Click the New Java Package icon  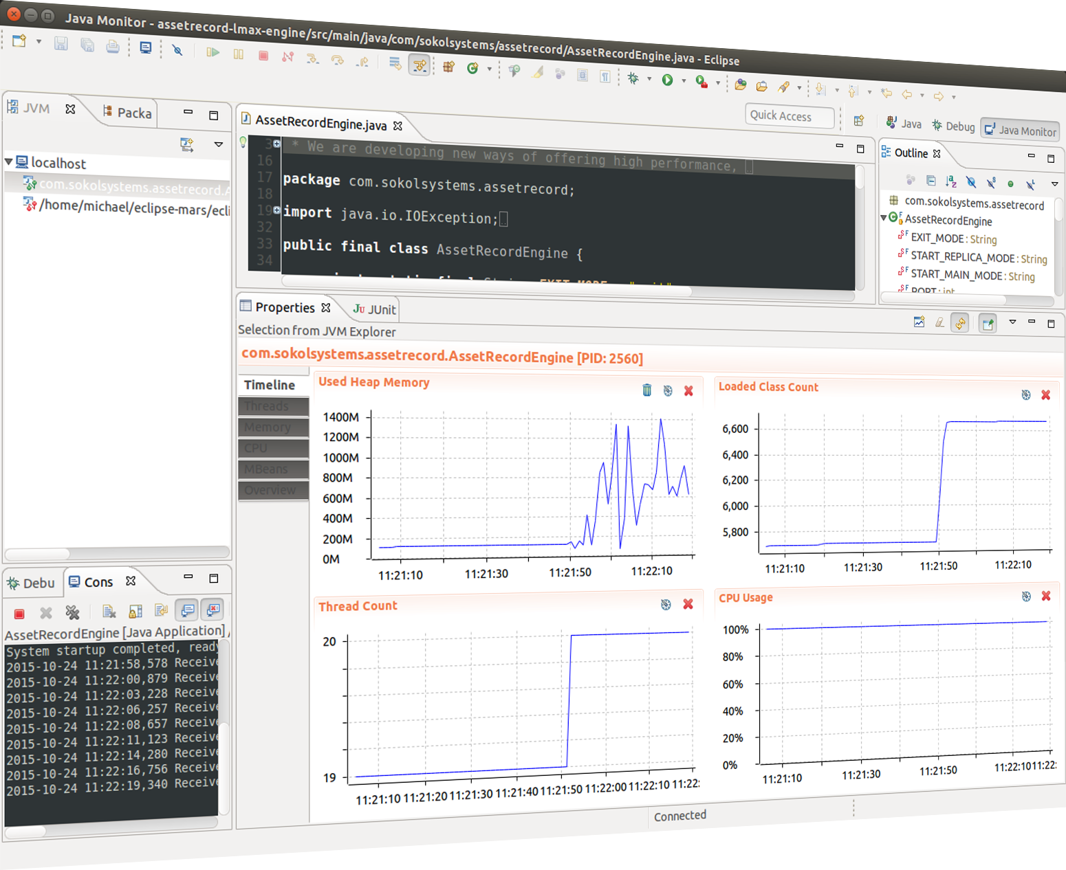coord(449,67)
